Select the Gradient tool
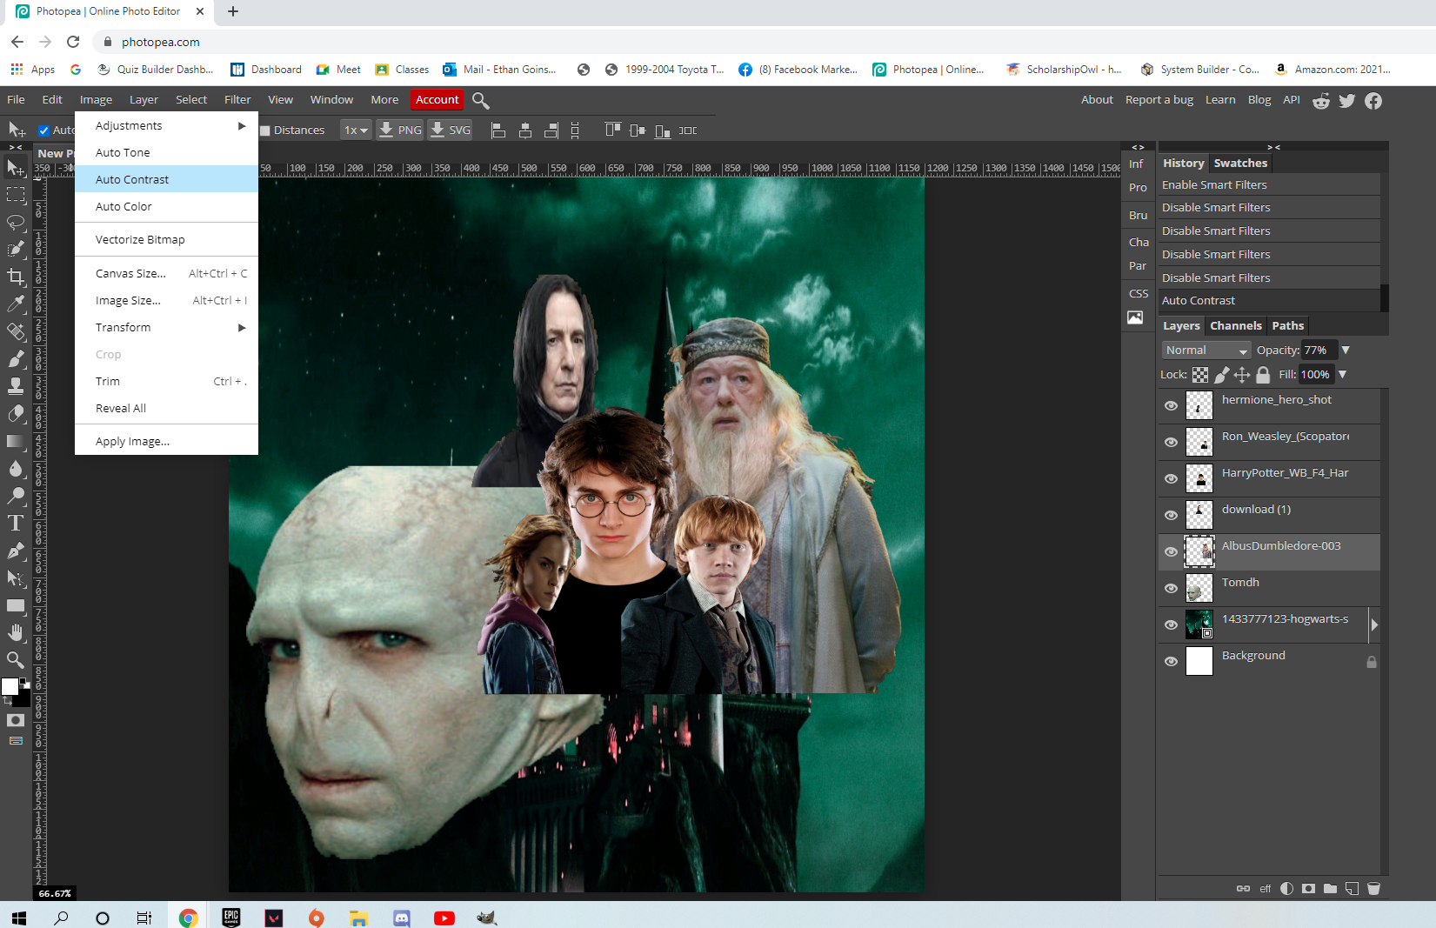The image size is (1436, 928). tap(16, 441)
